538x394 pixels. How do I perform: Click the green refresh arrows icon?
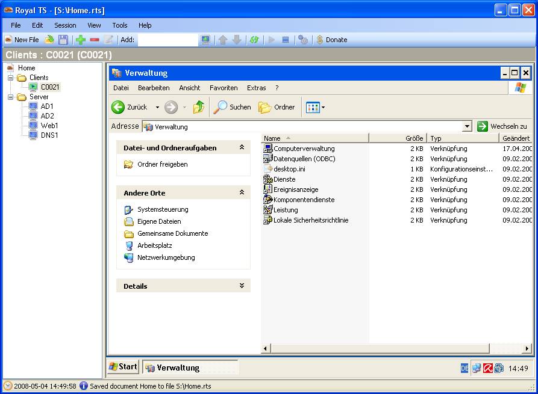[x=254, y=40]
